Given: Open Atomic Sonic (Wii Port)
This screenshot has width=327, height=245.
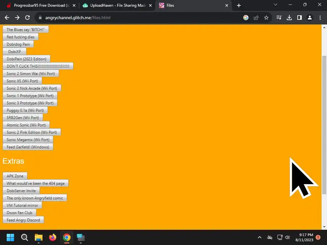Looking at the screenshot, I should tap(26, 125).
